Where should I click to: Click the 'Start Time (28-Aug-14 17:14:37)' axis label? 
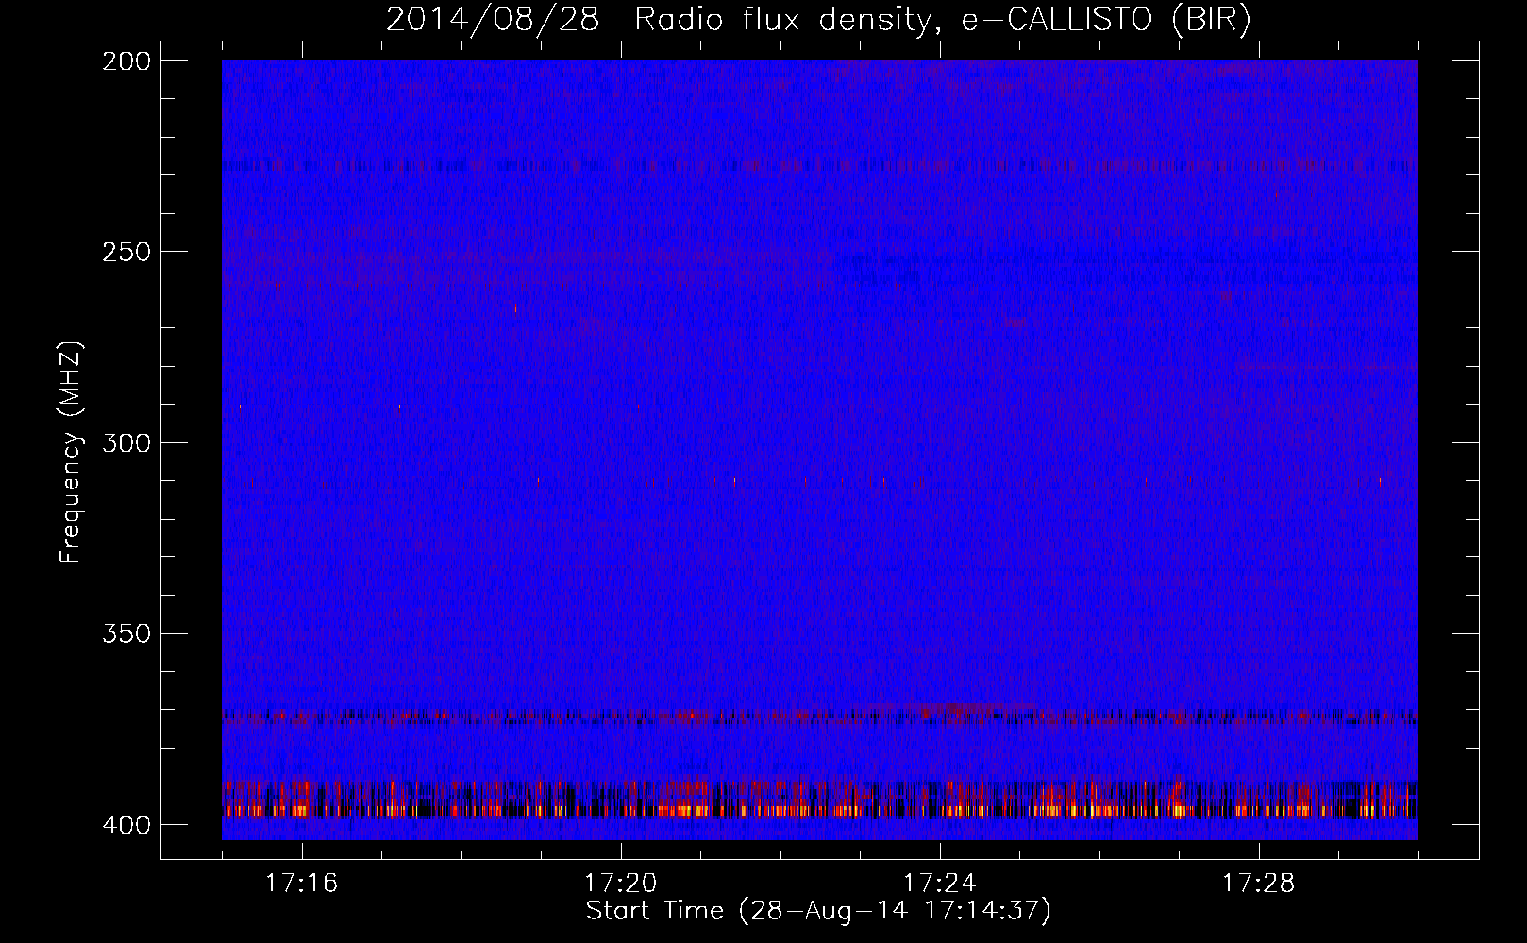tap(818, 911)
